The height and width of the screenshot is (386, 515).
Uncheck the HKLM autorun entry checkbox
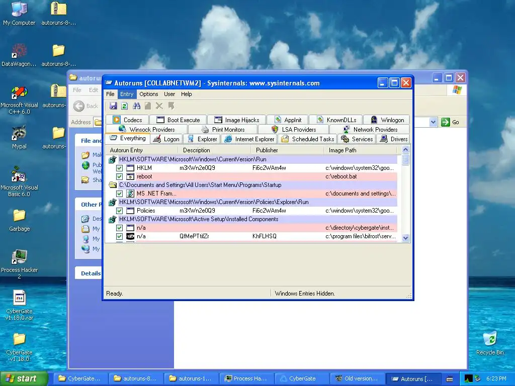pyautogui.click(x=120, y=168)
